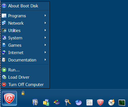Viewport: 128px width, 107px height.
Task: Launch the small red Active@ shield taskbar icon
Action: pos(100,102)
